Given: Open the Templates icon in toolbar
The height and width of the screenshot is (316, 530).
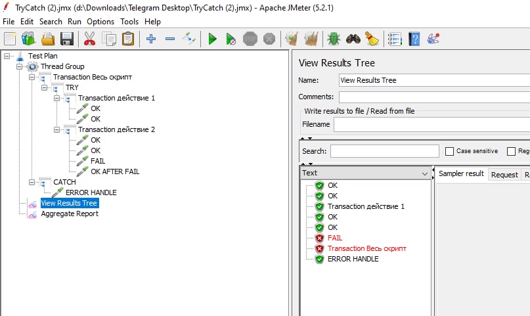Looking at the screenshot, I should [x=28, y=39].
